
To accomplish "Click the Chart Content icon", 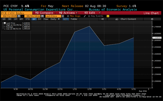I will [117, 19].
